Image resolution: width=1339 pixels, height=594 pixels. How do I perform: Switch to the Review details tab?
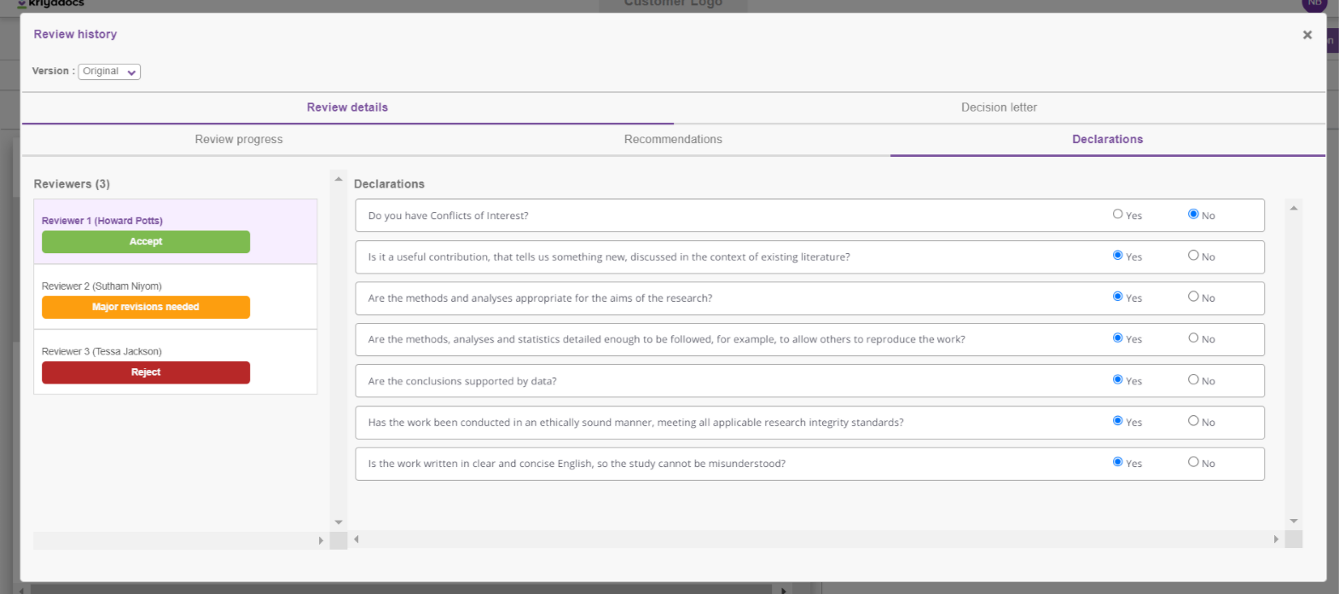click(347, 107)
